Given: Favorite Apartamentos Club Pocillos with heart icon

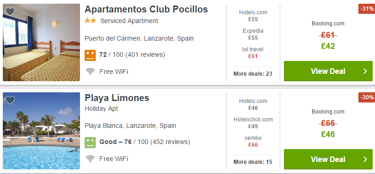Looking at the screenshot, I should [10, 11].
